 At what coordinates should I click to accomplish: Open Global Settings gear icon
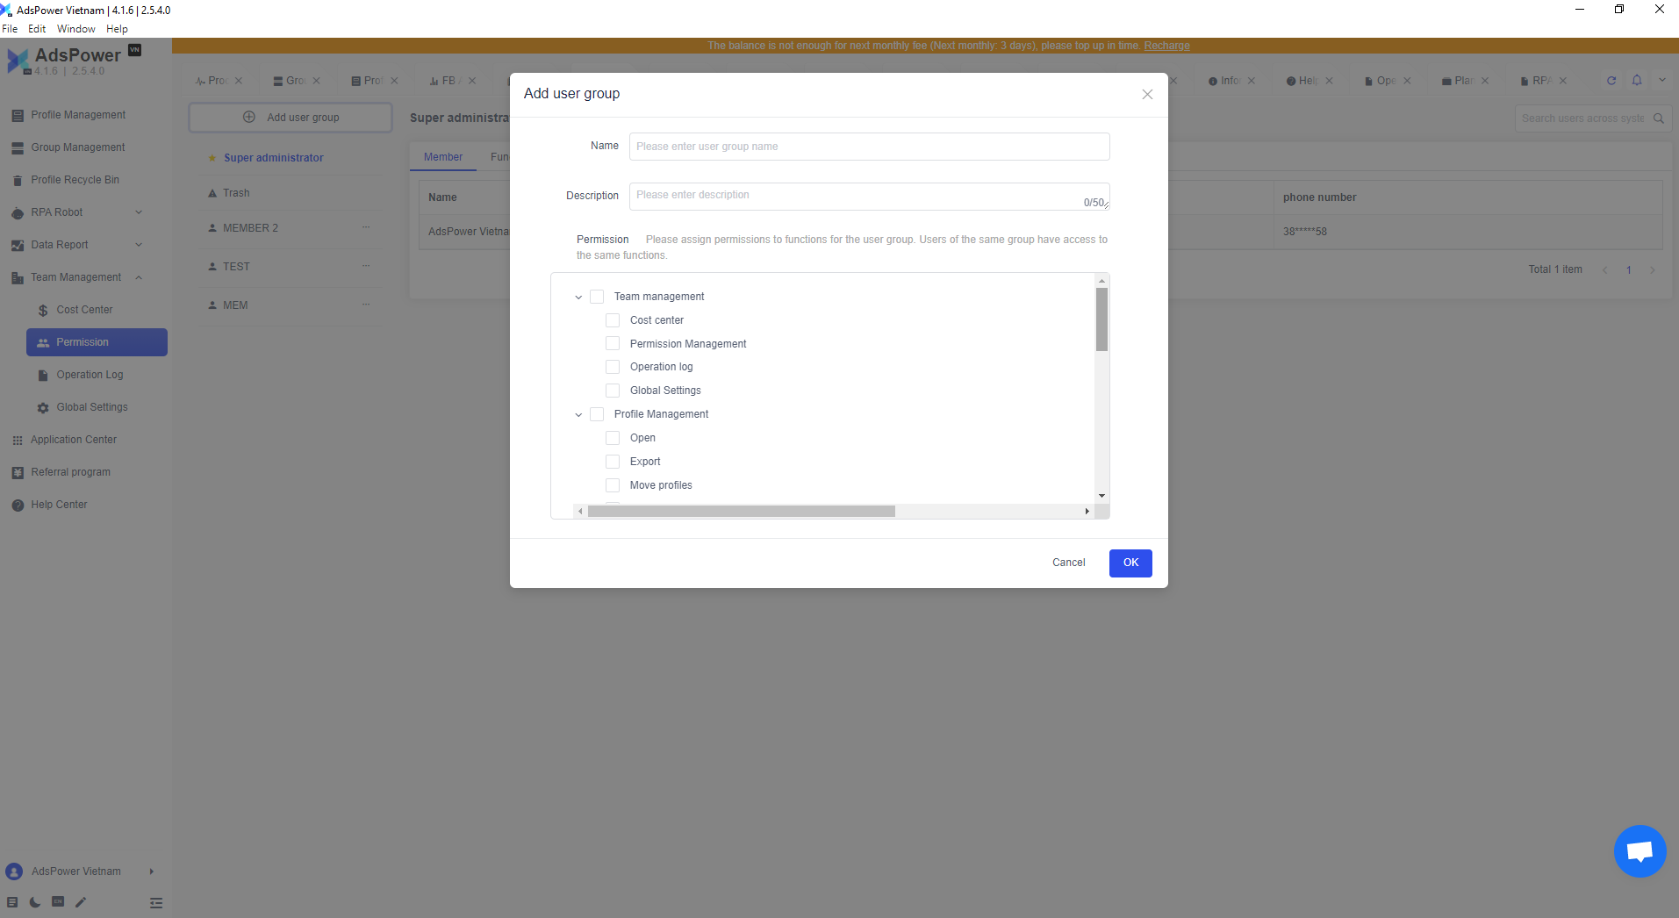click(43, 408)
